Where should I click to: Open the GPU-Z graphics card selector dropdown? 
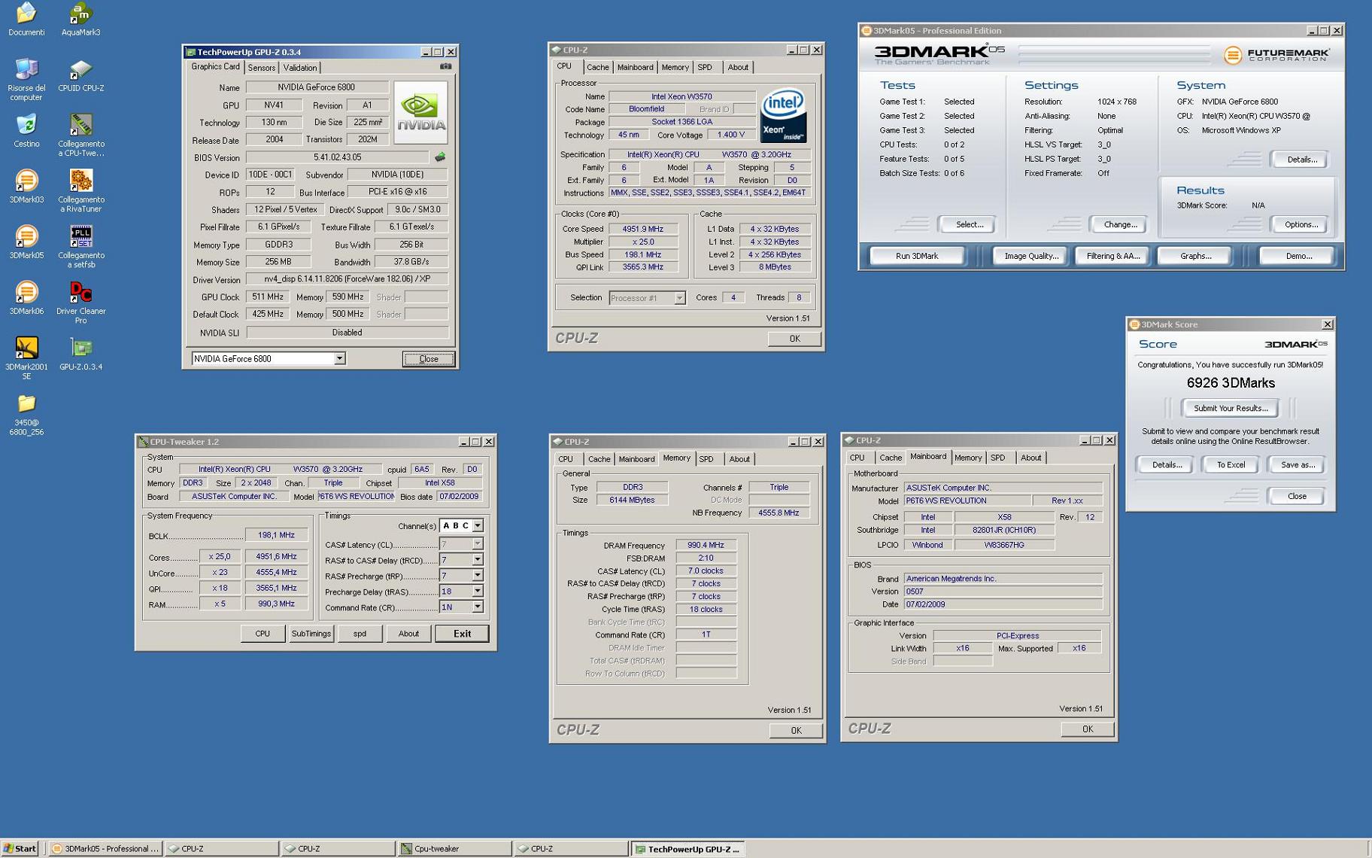339,359
